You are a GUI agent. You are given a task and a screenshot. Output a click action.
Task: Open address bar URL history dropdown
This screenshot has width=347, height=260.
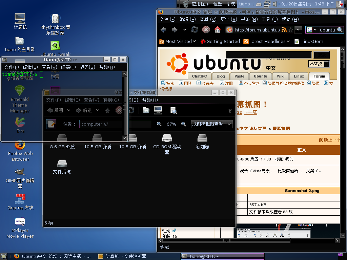(x=298, y=30)
